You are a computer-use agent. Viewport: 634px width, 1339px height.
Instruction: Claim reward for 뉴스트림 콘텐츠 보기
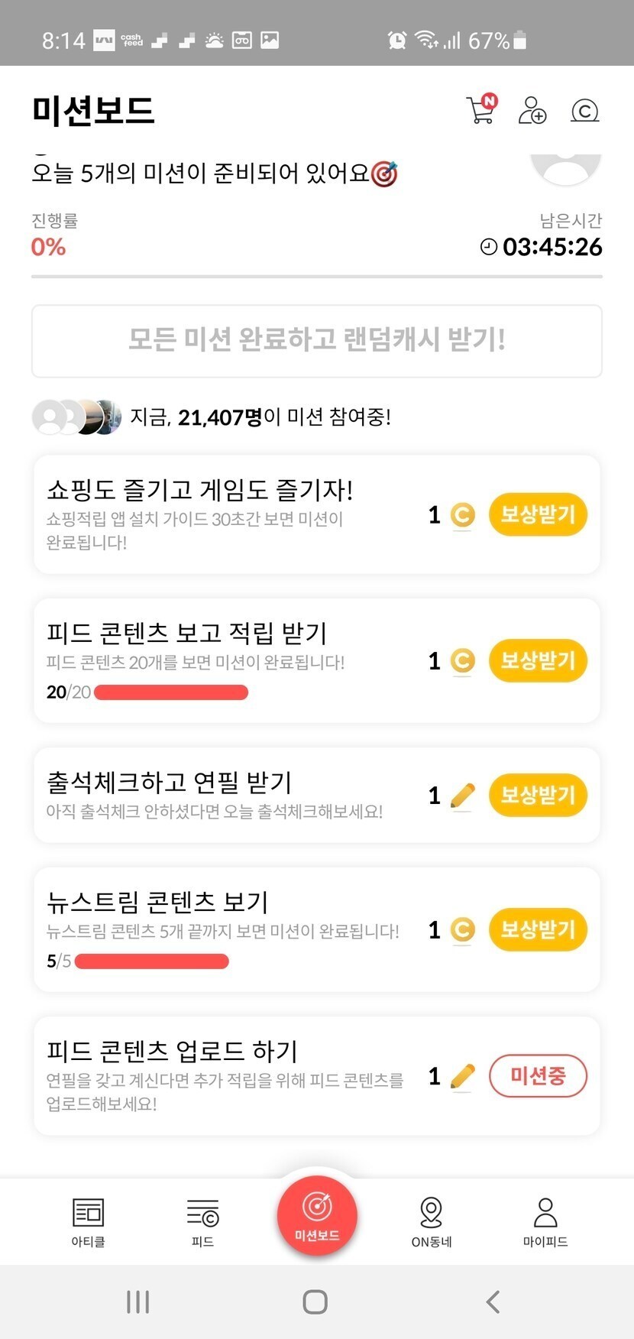click(538, 929)
